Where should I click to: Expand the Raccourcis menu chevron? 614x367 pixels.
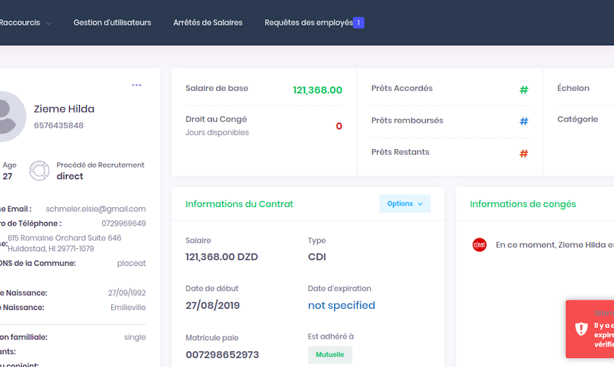[x=48, y=23]
